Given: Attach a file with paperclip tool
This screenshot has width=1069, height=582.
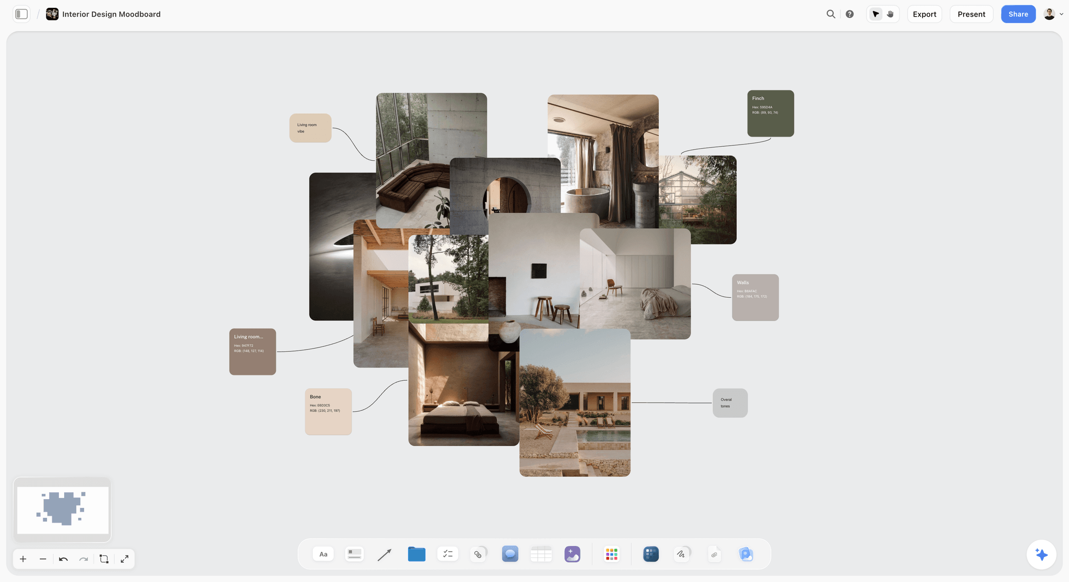Looking at the screenshot, I should point(714,554).
